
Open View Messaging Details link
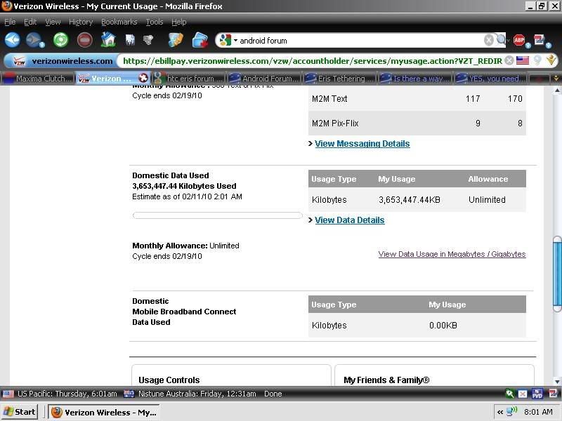pyautogui.click(x=362, y=144)
